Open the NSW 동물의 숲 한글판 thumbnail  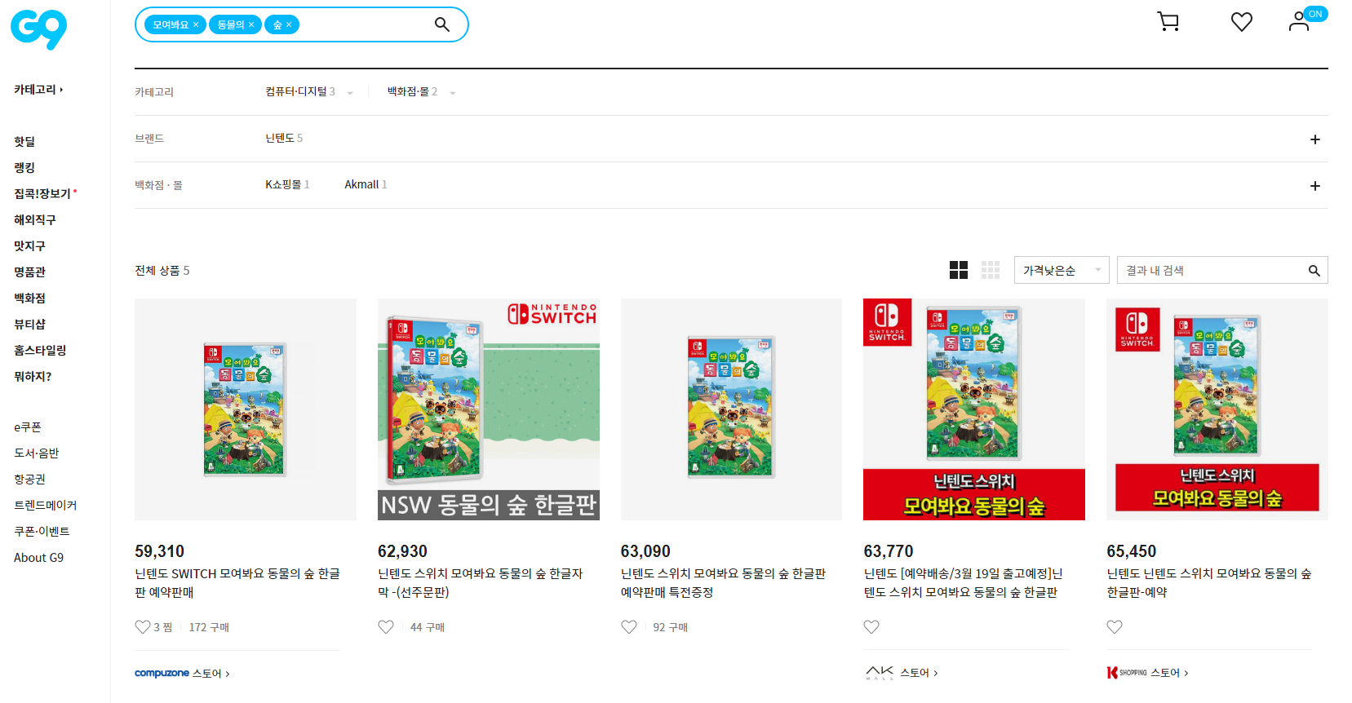coord(489,409)
